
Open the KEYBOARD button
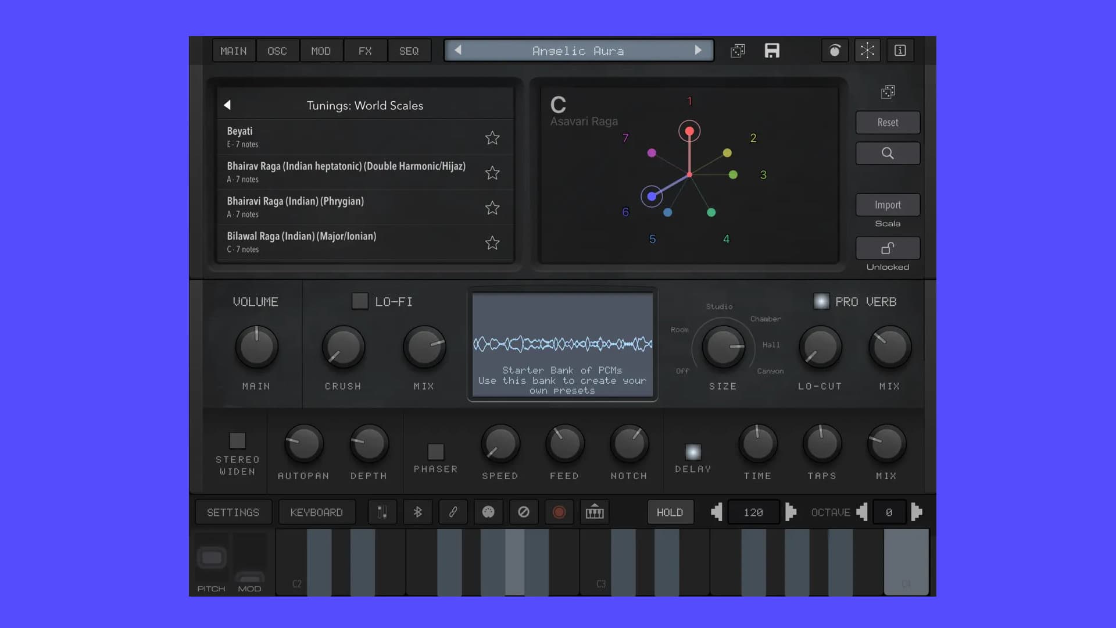[x=316, y=512]
